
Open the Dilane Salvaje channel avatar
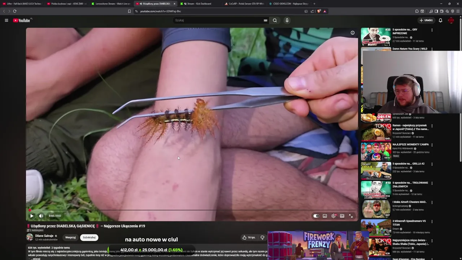(x=30, y=237)
